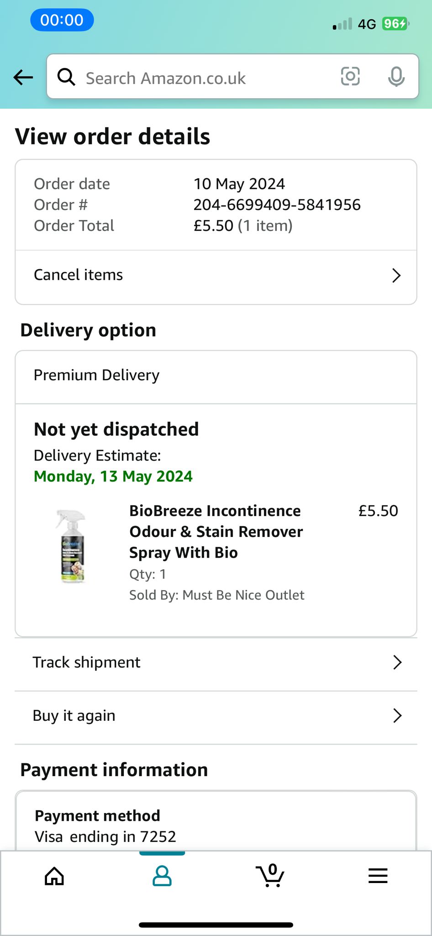Tap the 00:00 recording timer pill
Image resolution: width=432 pixels, height=936 pixels.
62,20
